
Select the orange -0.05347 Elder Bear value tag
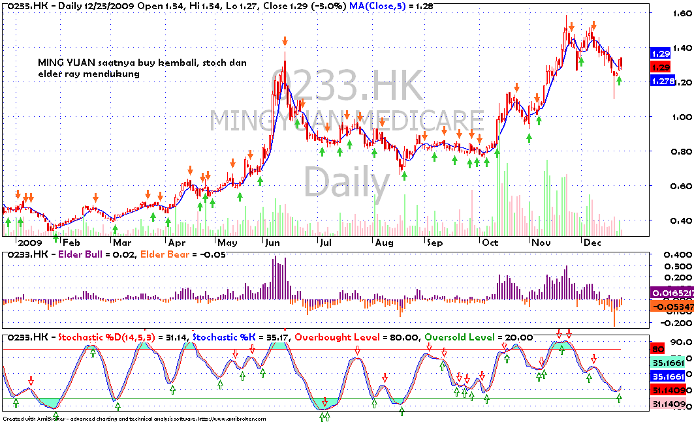coord(672,307)
